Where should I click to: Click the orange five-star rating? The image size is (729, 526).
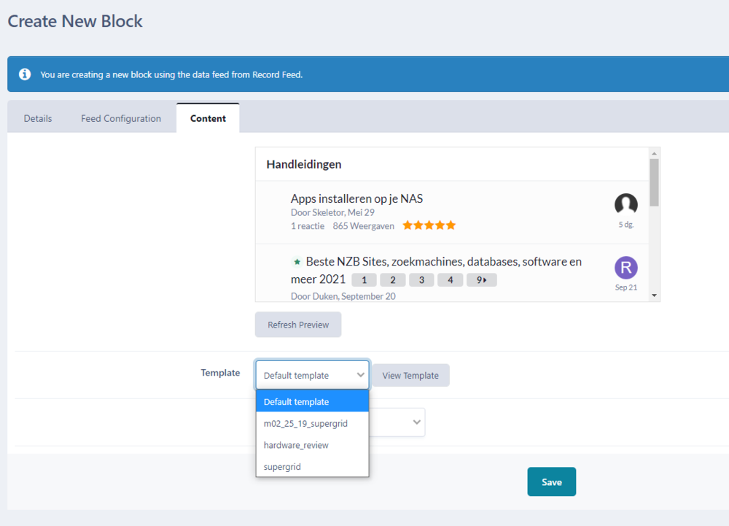point(429,225)
